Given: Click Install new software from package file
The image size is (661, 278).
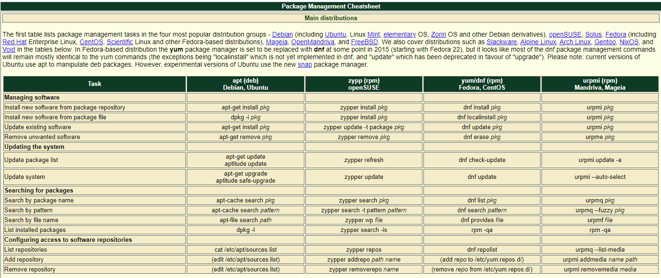Looking at the screenshot, I should click(x=56, y=117).
